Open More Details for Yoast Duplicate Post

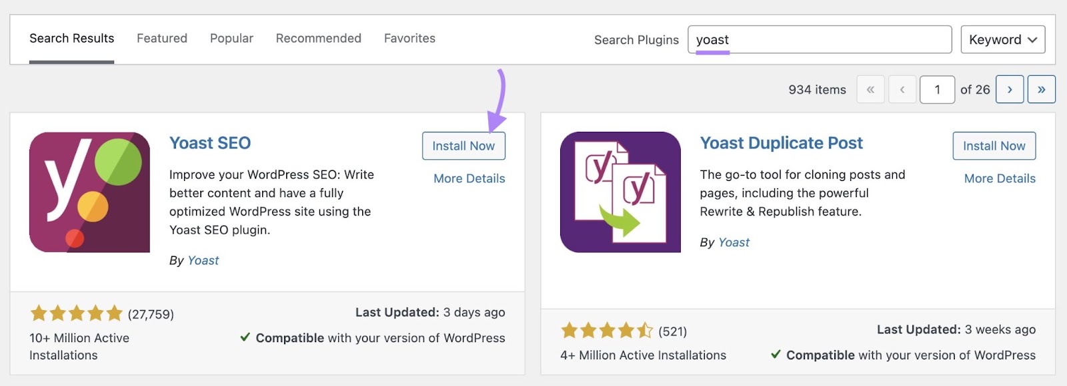click(x=999, y=178)
